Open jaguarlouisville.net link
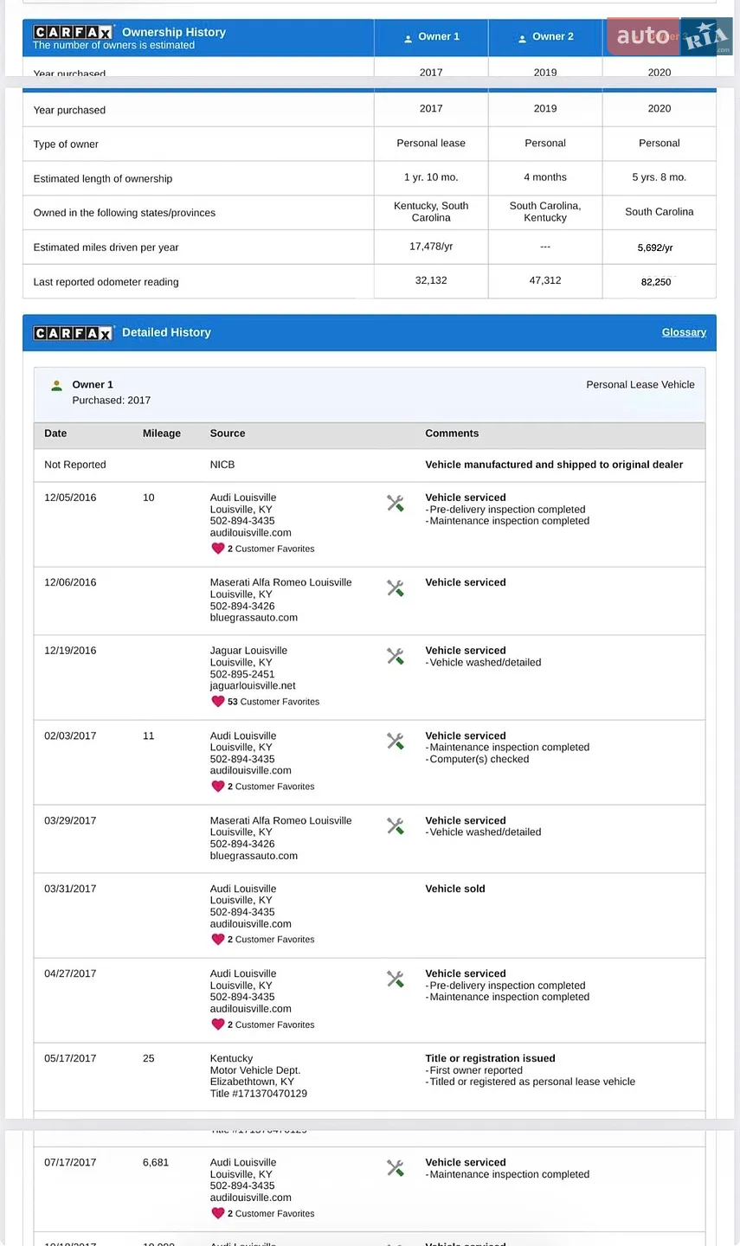 tap(253, 685)
